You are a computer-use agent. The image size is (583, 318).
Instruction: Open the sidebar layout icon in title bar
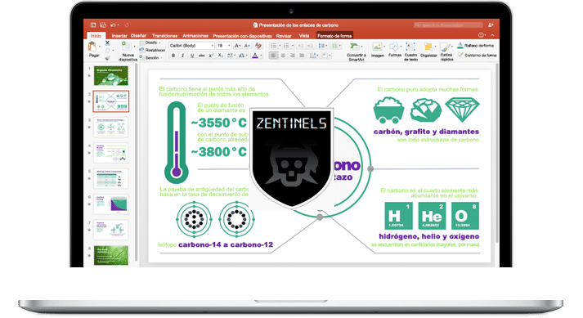[x=93, y=25]
